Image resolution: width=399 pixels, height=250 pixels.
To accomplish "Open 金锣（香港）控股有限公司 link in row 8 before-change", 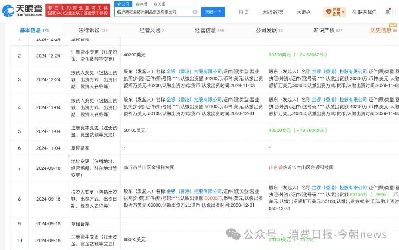I will point(194,191).
